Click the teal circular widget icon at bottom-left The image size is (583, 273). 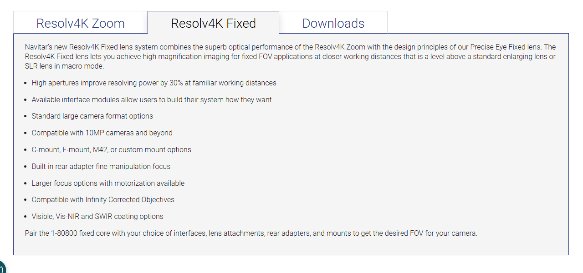(2, 267)
